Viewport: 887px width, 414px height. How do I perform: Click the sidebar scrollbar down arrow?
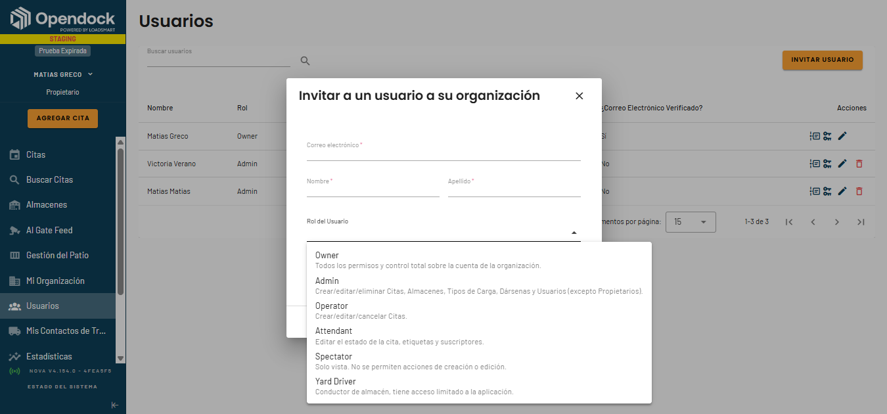coord(120,358)
